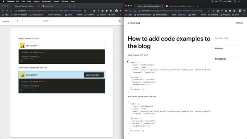Click inside the second code block preview
Viewport: 247px width, 139px height.
tap(62, 86)
